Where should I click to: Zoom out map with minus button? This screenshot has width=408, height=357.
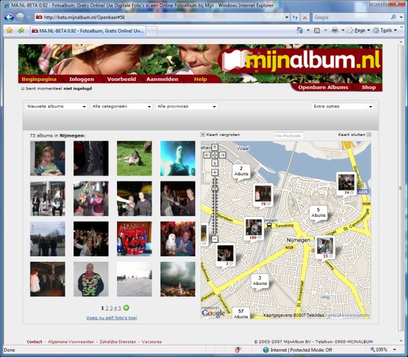(215, 239)
